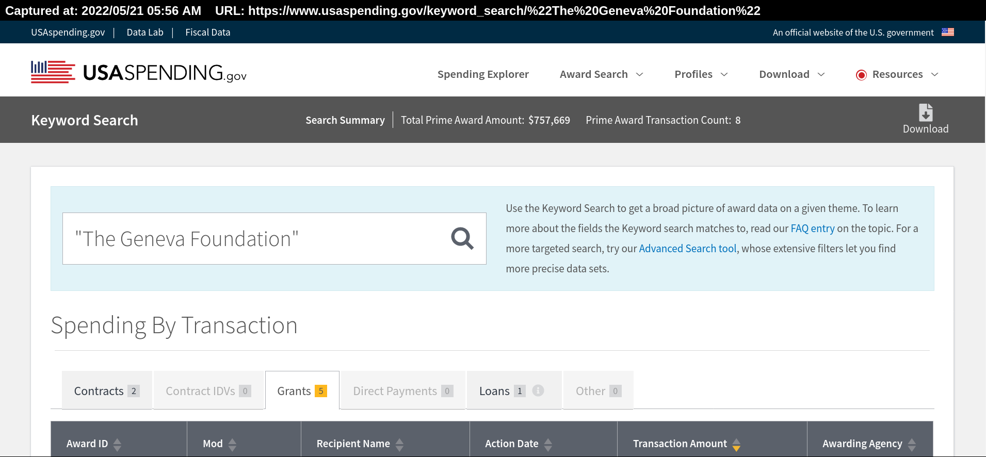Select the Grants tab
The image size is (986, 457).
[x=302, y=390]
